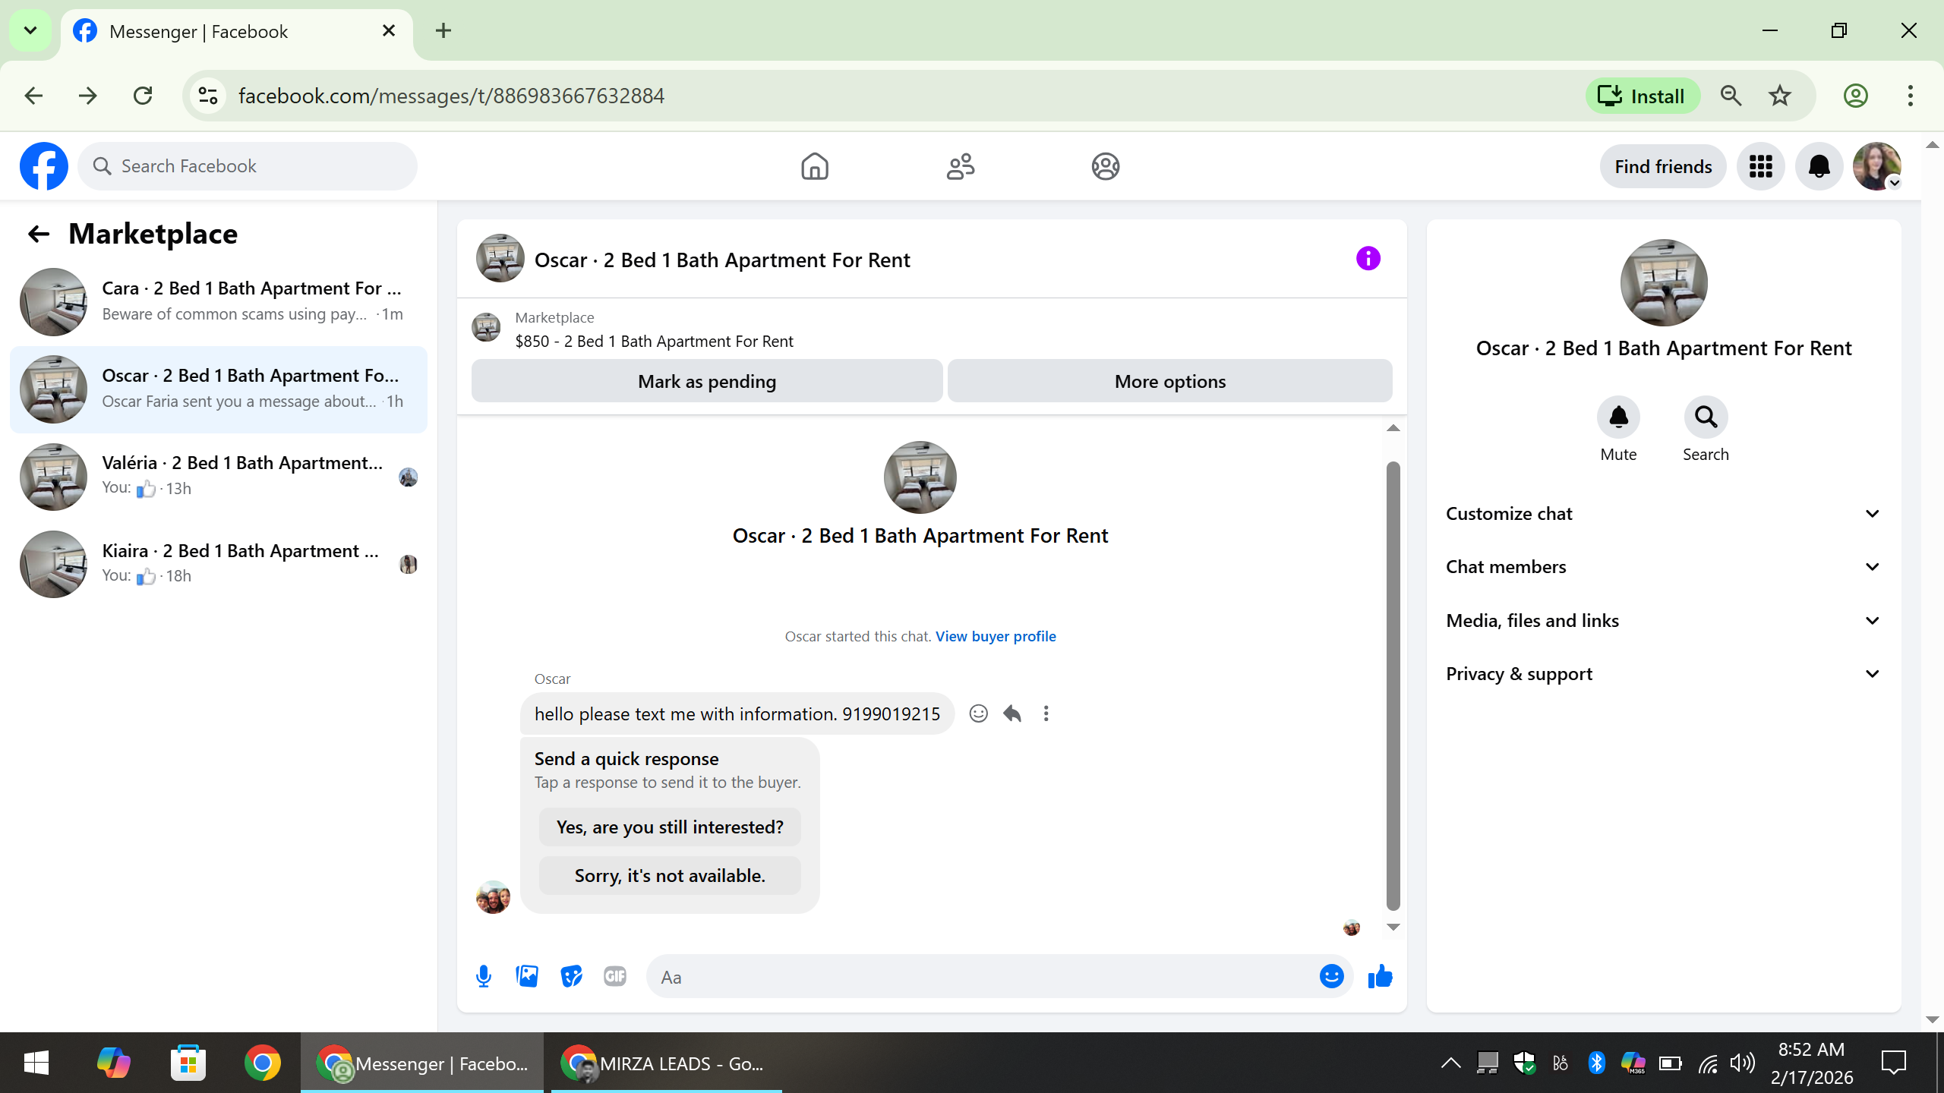Mute the Oscar conversation
Image resolution: width=1944 pixels, height=1093 pixels.
pyautogui.click(x=1618, y=417)
